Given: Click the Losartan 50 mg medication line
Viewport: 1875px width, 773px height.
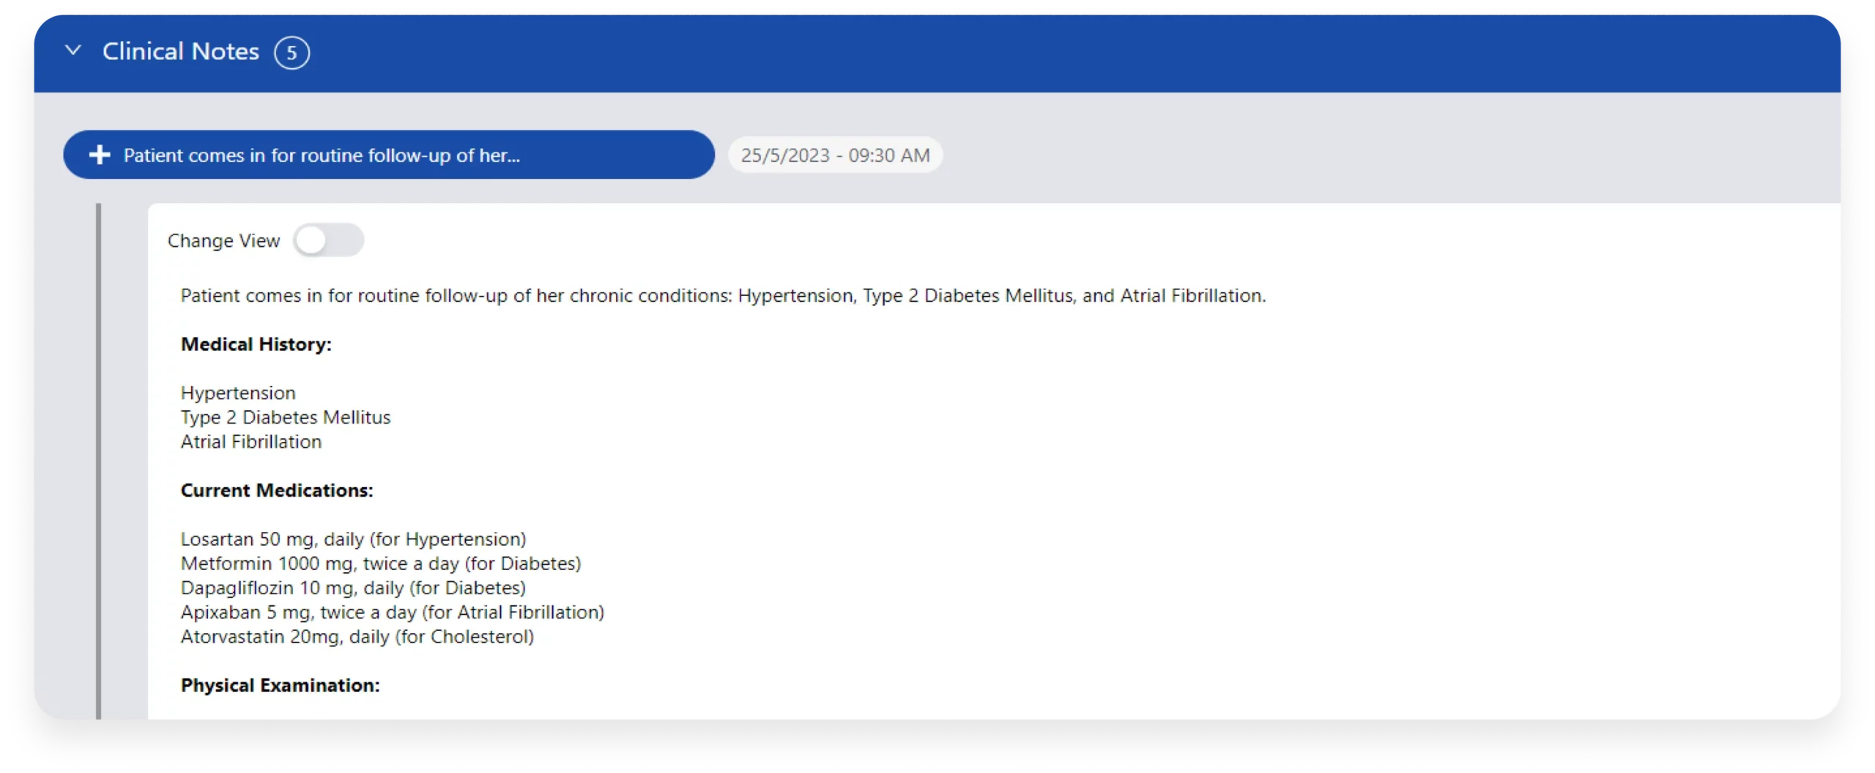Looking at the screenshot, I should tap(353, 539).
